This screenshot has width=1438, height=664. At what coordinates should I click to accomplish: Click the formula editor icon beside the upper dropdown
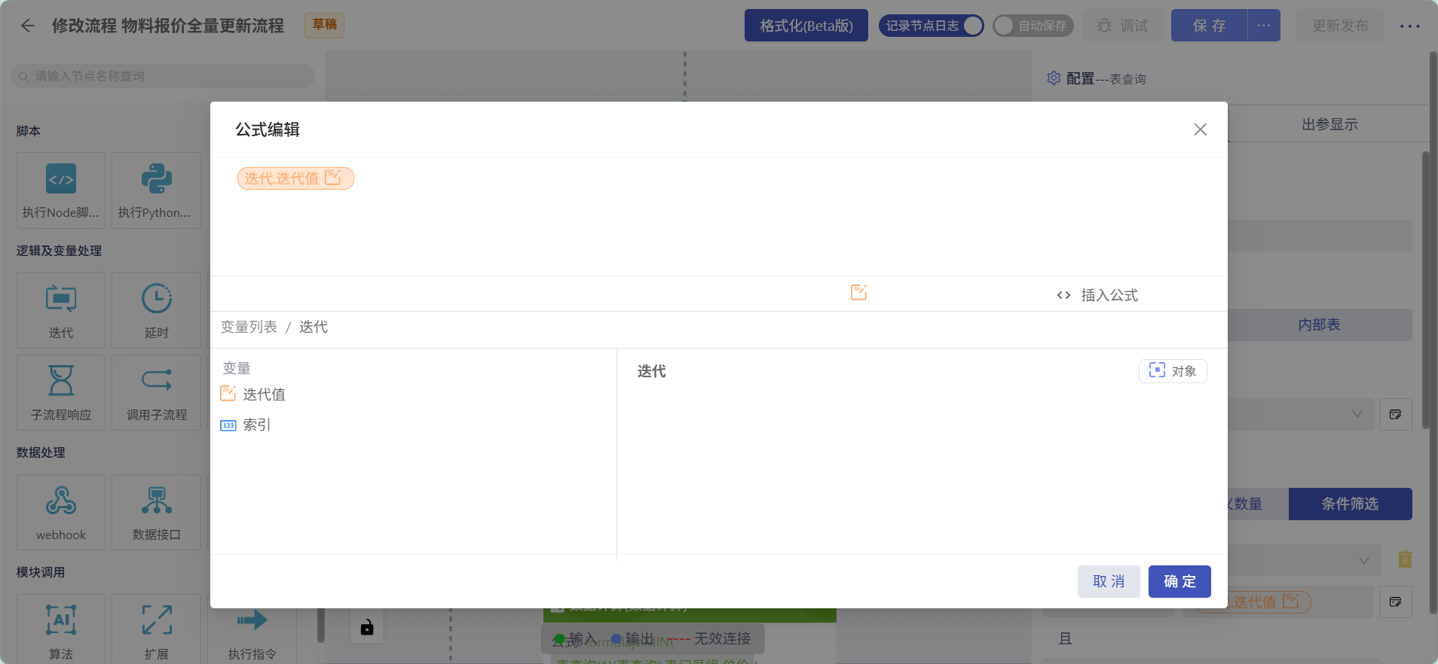[x=1396, y=414]
